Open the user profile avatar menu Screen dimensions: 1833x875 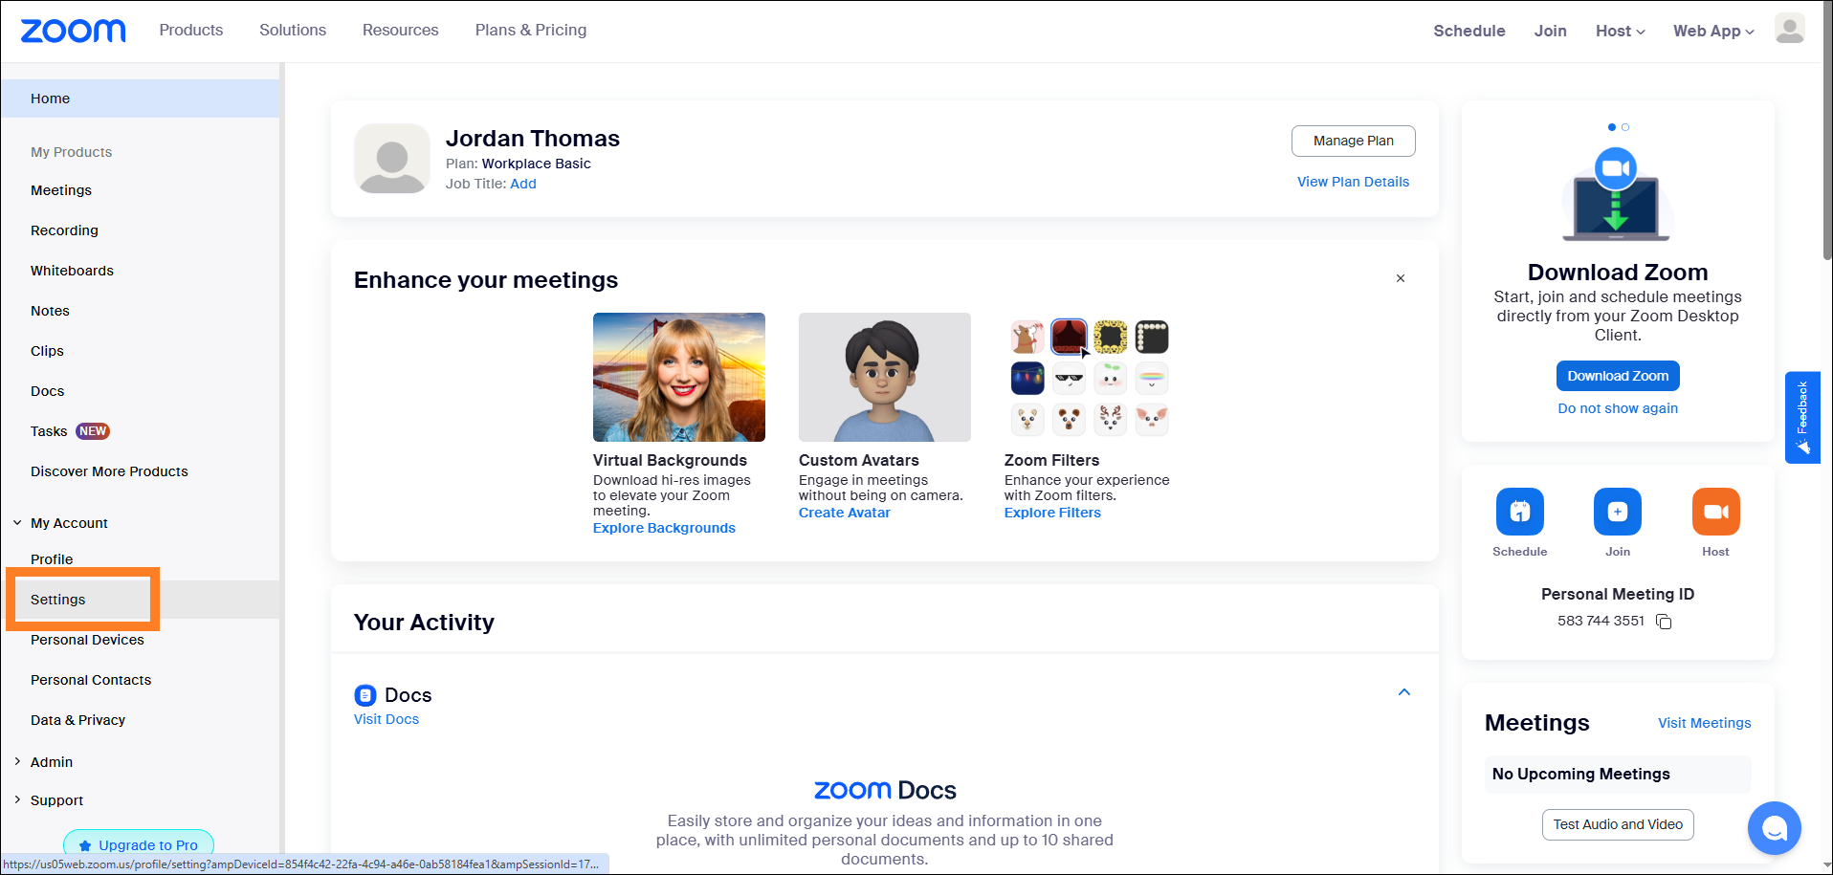[x=1789, y=29]
